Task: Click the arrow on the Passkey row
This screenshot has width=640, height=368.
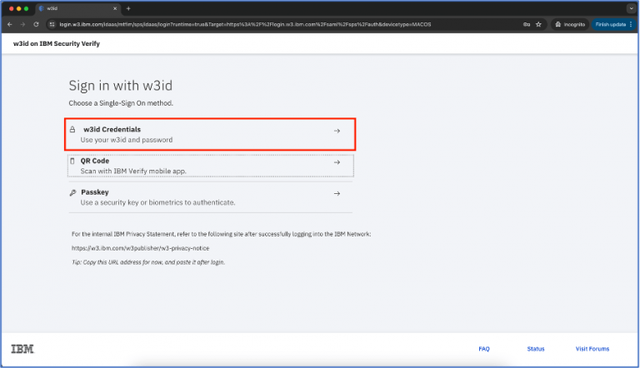Action: click(337, 194)
